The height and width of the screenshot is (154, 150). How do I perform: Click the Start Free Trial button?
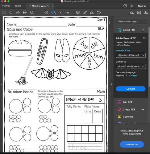click(x=132, y=144)
